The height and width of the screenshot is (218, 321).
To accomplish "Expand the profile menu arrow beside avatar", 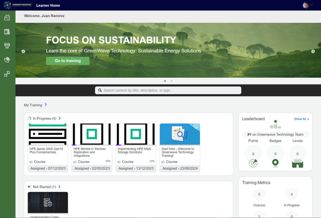I will tap(312, 4).
